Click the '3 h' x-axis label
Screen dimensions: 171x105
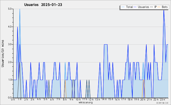[32, 100]
